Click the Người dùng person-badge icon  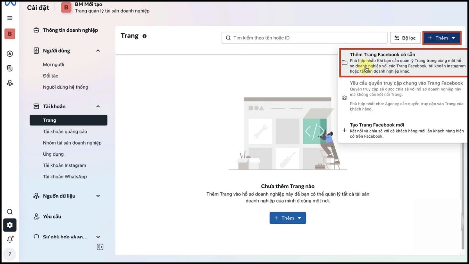click(36, 50)
